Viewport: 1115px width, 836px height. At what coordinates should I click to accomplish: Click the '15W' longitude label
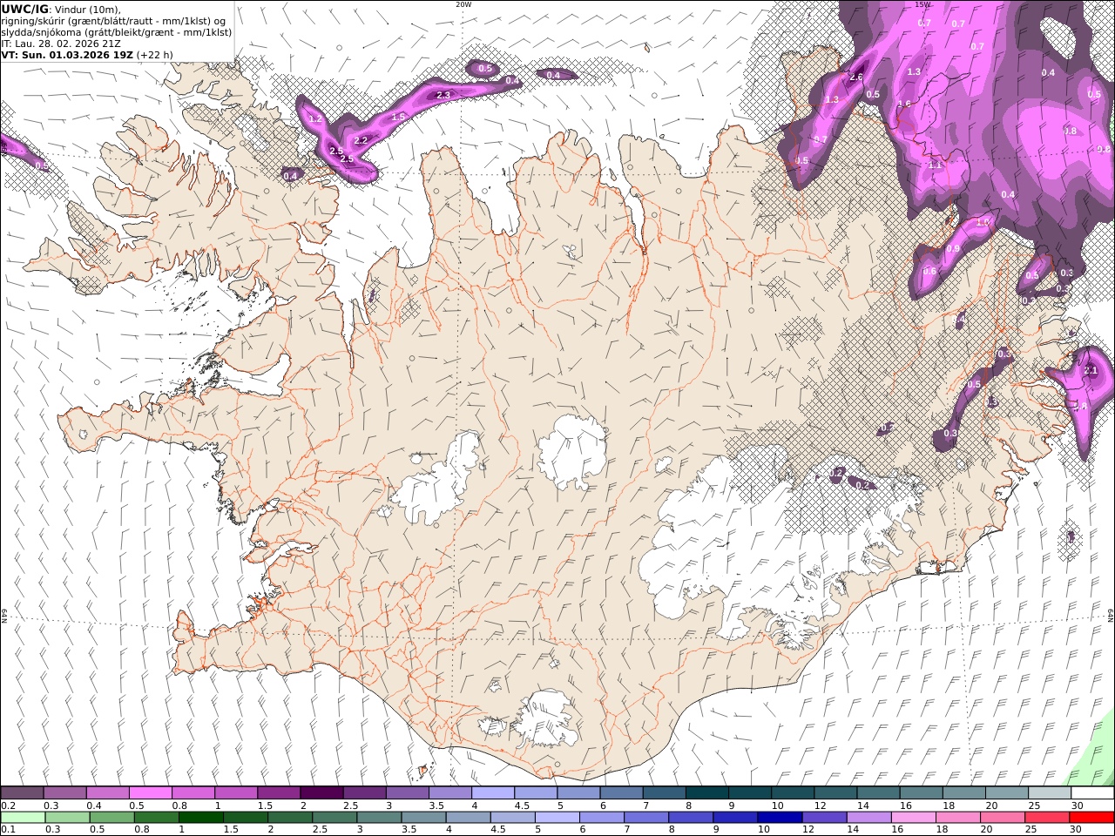(x=922, y=4)
